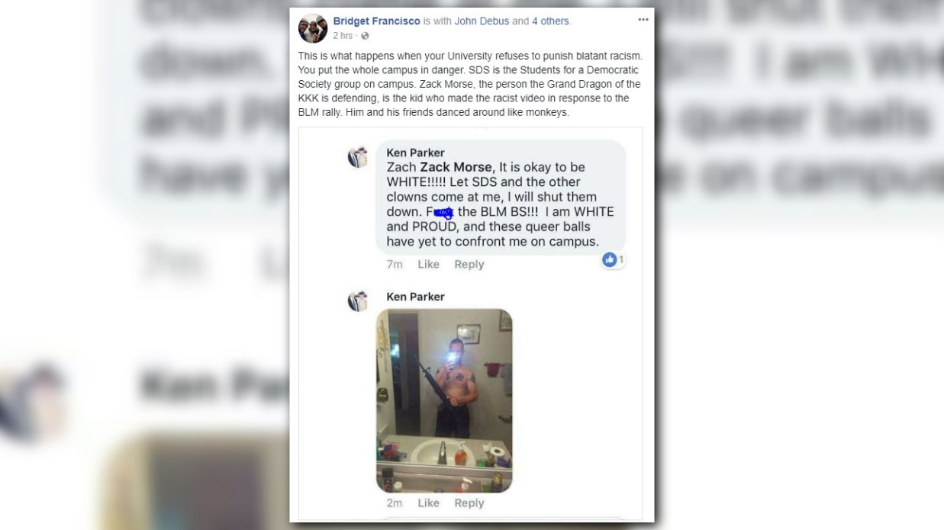Viewport: 944px width, 530px height.
Task: Click Ken Parker's name above the photo
Action: pos(415,297)
